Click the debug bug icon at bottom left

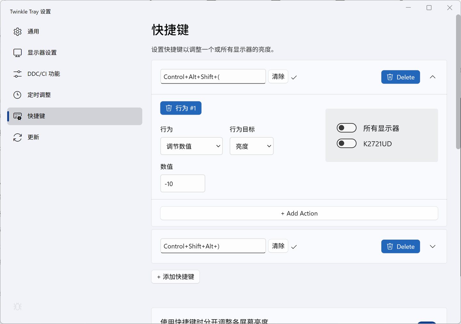[18, 306]
